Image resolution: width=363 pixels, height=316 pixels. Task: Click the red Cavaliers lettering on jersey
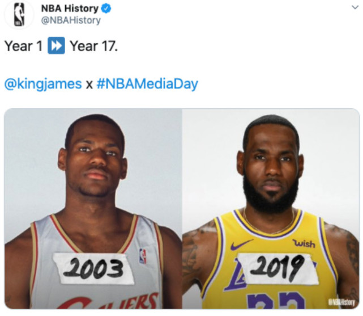pos(109,301)
